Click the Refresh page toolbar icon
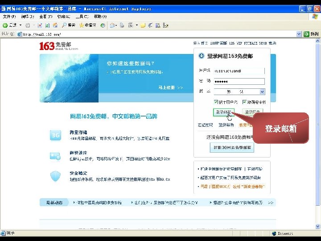 click(48, 25)
